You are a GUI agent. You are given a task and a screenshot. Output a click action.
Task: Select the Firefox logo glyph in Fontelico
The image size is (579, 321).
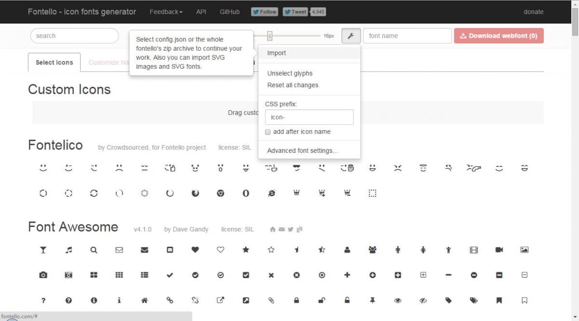click(195, 193)
